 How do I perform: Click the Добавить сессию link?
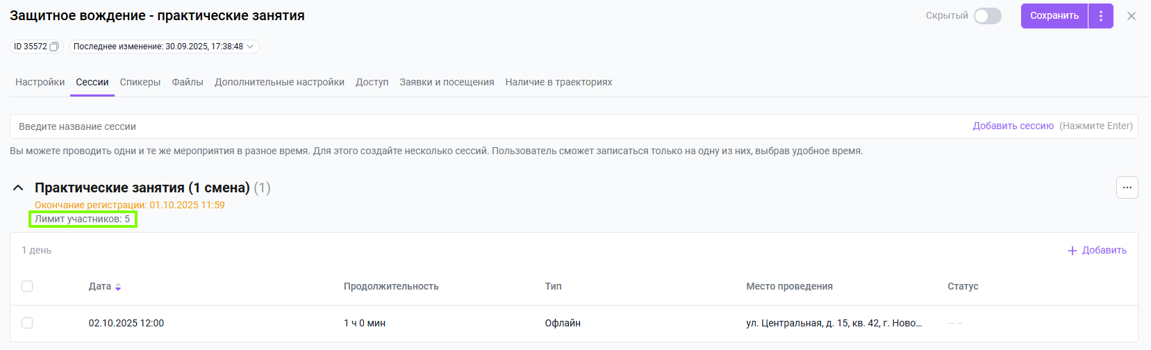1013,126
